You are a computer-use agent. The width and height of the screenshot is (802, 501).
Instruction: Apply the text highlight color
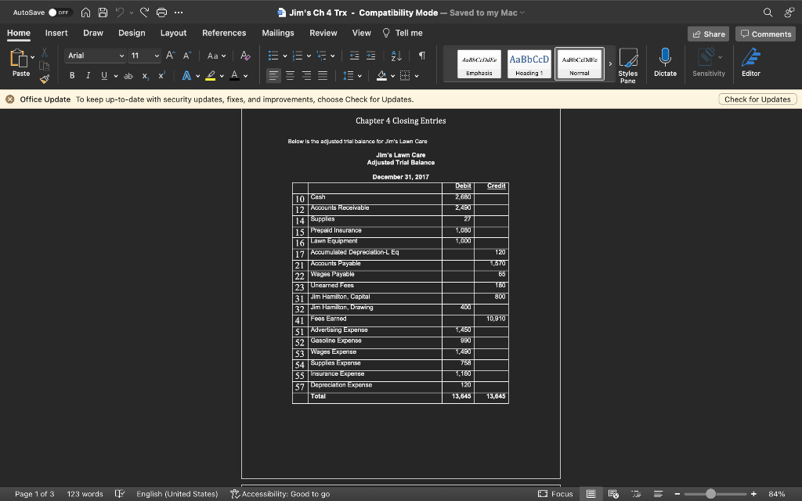(210, 76)
